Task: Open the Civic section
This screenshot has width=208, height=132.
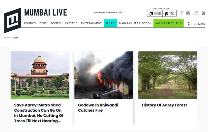Action: click(43, 23)
